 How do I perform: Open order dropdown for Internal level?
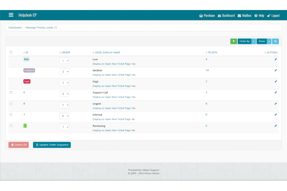(64, 116)
